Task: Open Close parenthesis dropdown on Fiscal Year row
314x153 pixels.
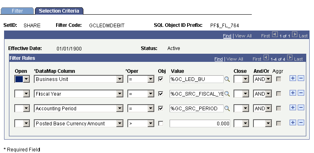Action: [x=246, y=94]
